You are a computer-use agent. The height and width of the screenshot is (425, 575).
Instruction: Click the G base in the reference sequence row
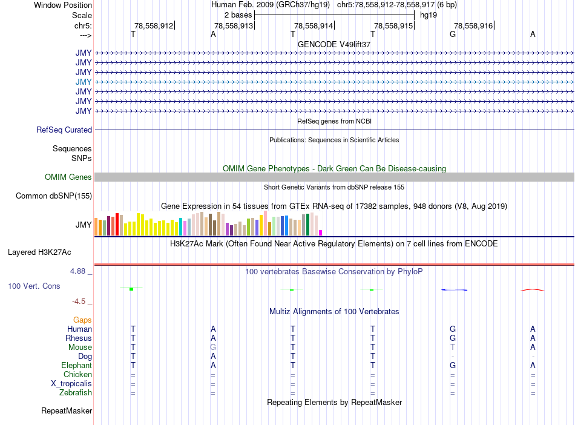pos(453,34)
